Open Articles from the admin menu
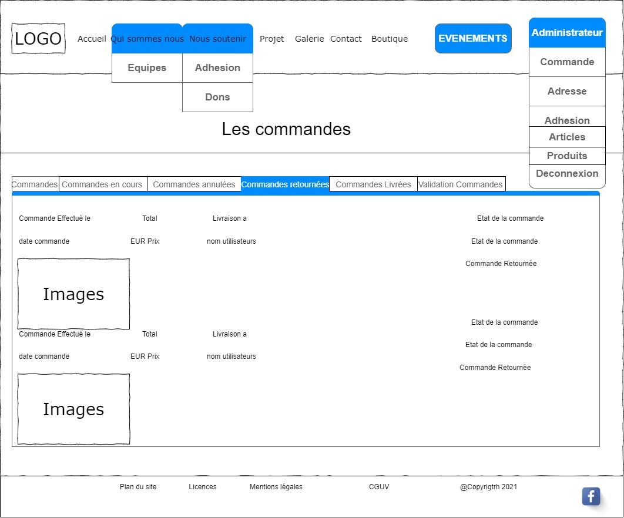This screenshot has height=518, width=624. coord(567,137)
